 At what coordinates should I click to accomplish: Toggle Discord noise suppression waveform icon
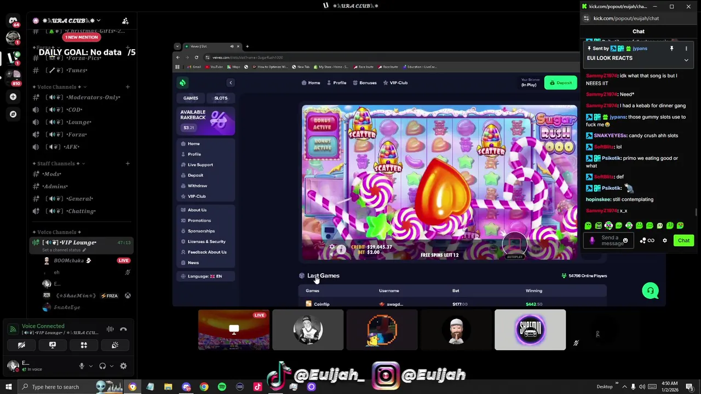[110, 329]
